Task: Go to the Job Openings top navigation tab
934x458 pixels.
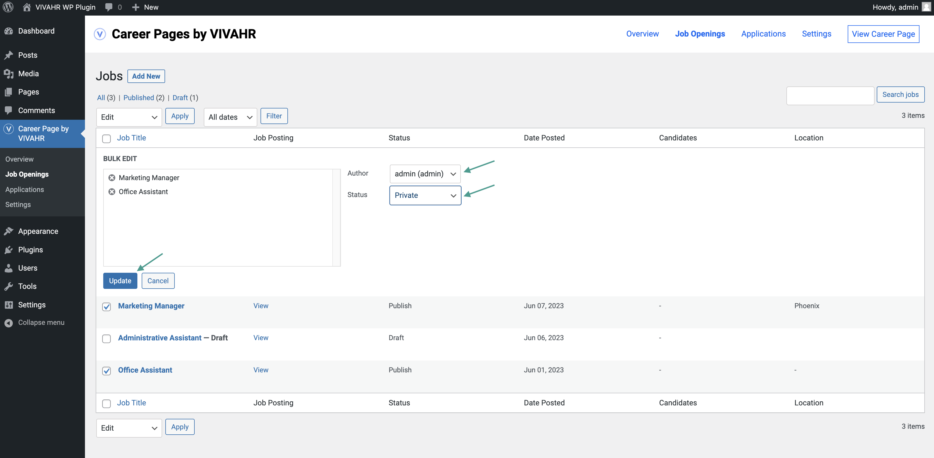Action: pyautogui.click(x=700, y=34)
